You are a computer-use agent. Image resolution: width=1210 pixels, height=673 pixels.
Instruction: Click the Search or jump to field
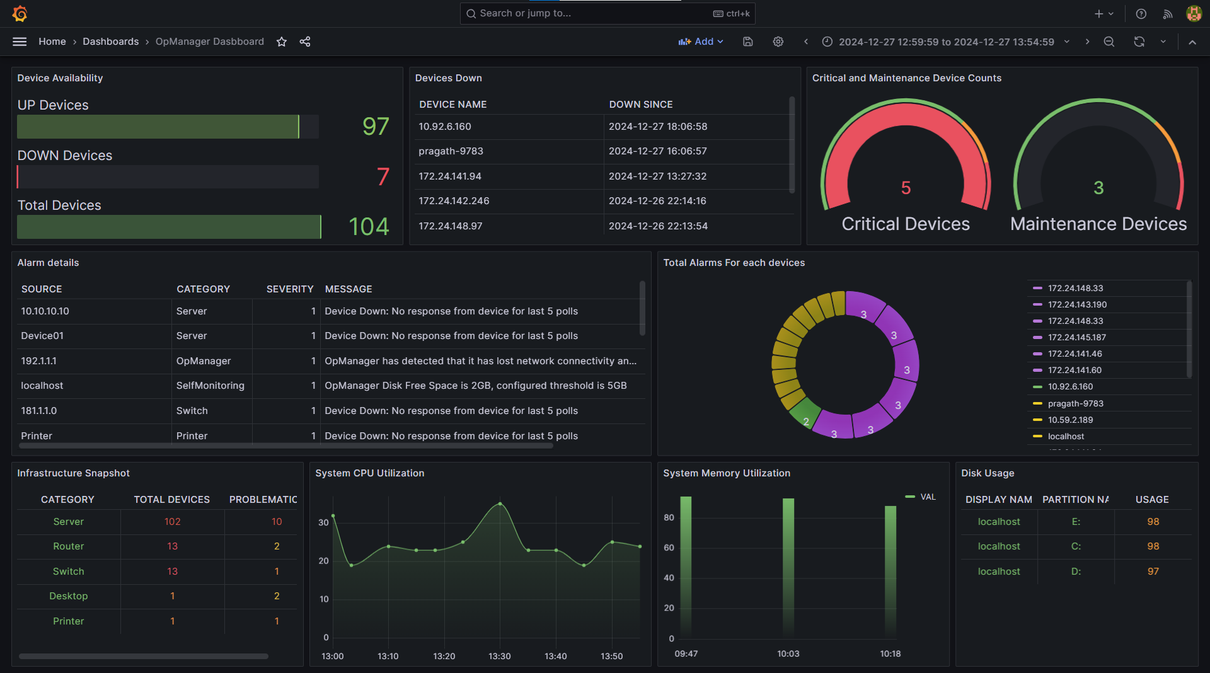[x=605, y=13]
